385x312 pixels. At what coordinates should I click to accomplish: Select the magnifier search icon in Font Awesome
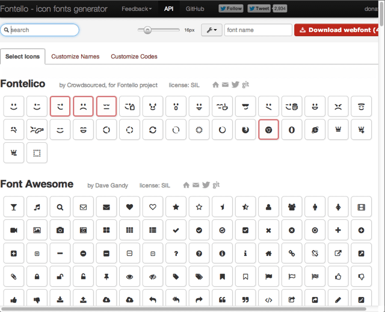pyautogui.click(x=60, y=207)
